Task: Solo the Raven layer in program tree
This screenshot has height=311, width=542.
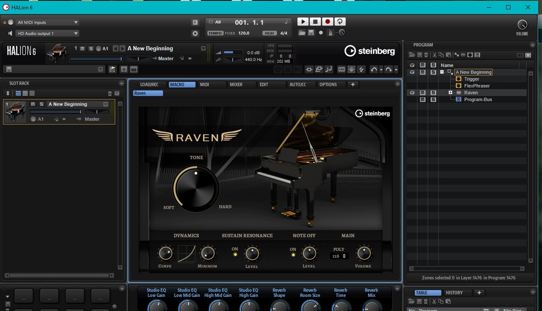Action: (x=433, y=93)
